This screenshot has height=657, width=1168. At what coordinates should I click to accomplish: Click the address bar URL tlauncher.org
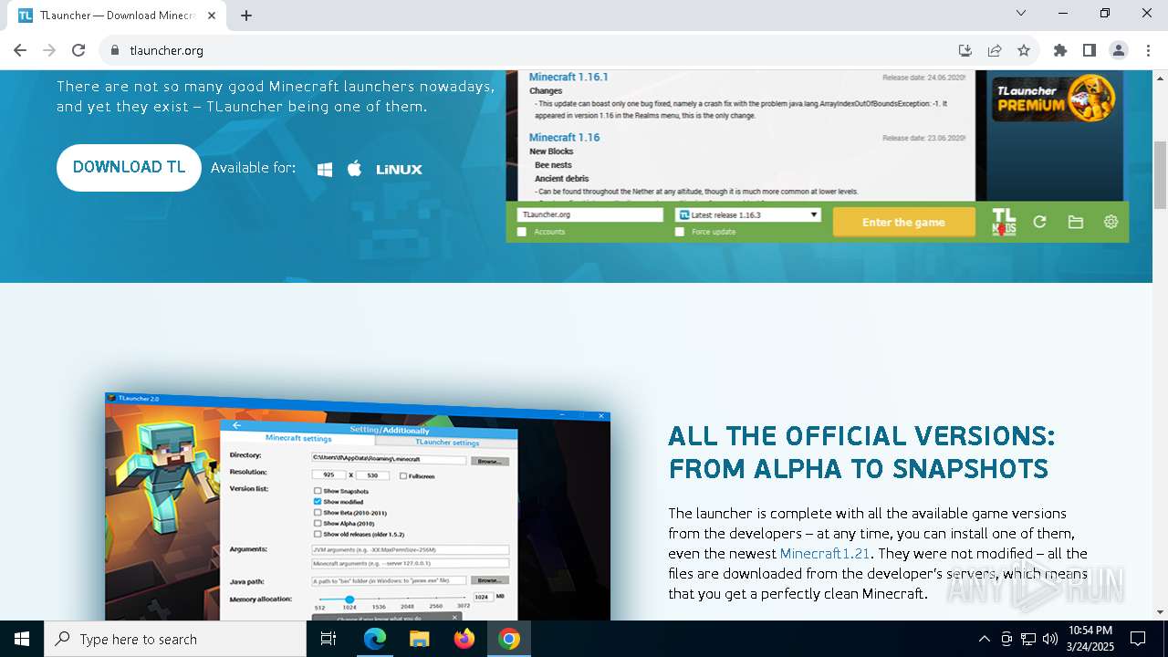coord(166,50)
